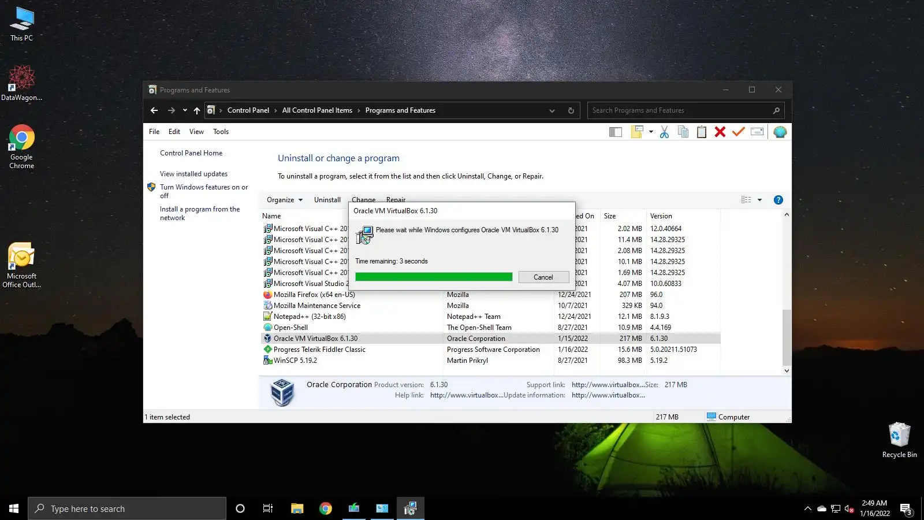The width and height of the screenshot is (924, 520).
Task: Click Install a program from the network
Action: [200, 213]
